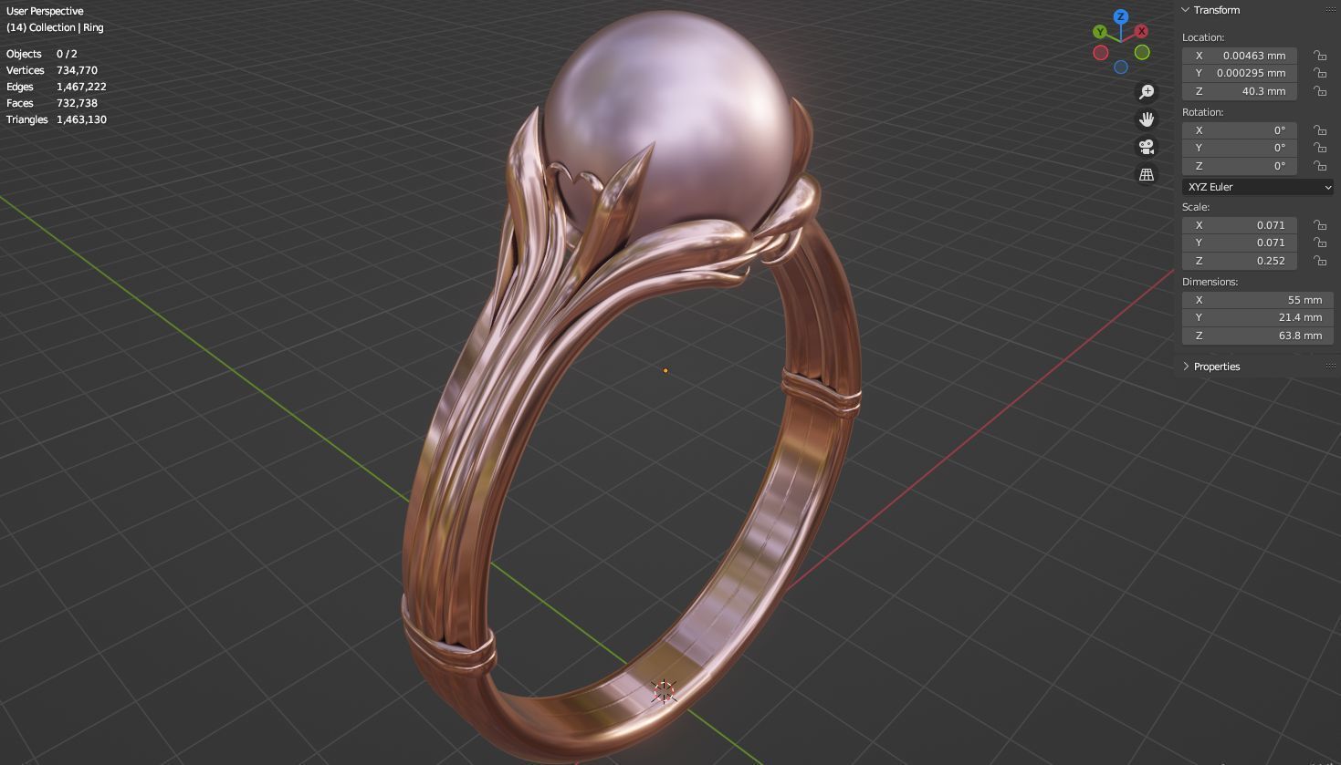Click the '(14) Collection | Ring' text
The image size is (1341, 765).
coord(55,27)
